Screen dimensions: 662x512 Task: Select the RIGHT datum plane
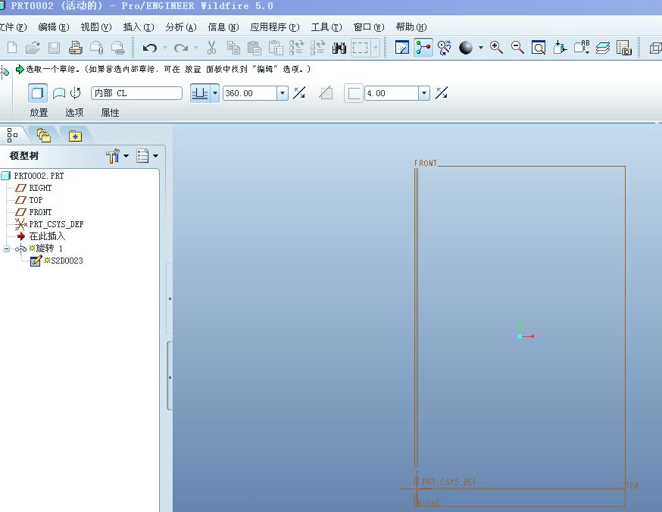[34, 188]
